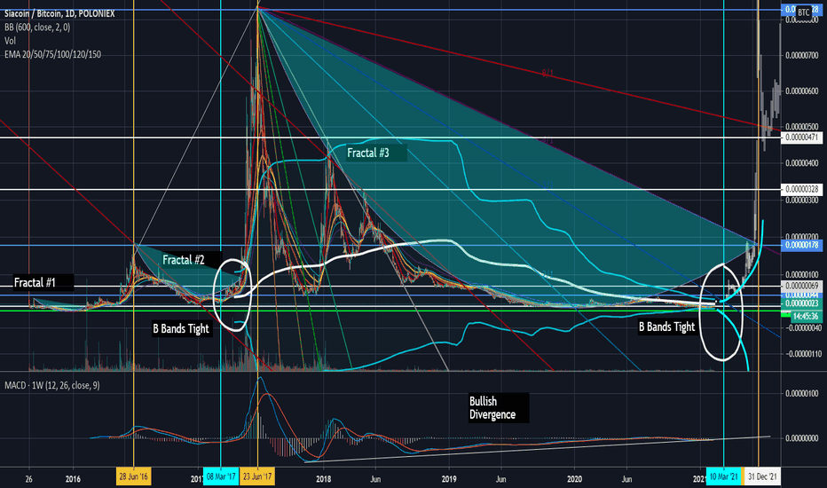Viewport: 827px width, 488px height.
Task: Select the right B Bands Tight annotation
Action: pyautogui.click(x=667, y=327)
